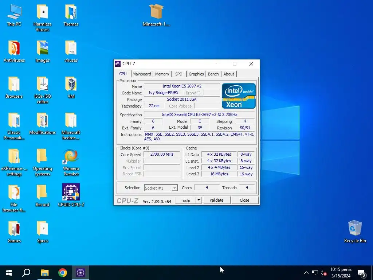The image size is (373, 280).
Task: Switch to the Memory tab
Action: pyautogui.click(x=162, y=74)
